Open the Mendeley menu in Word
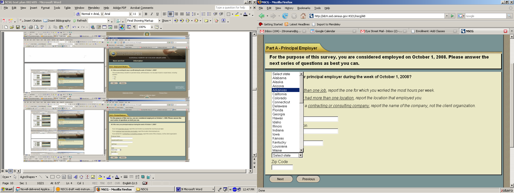Viewport: 514px width, 193px height. tap(94, 8)
